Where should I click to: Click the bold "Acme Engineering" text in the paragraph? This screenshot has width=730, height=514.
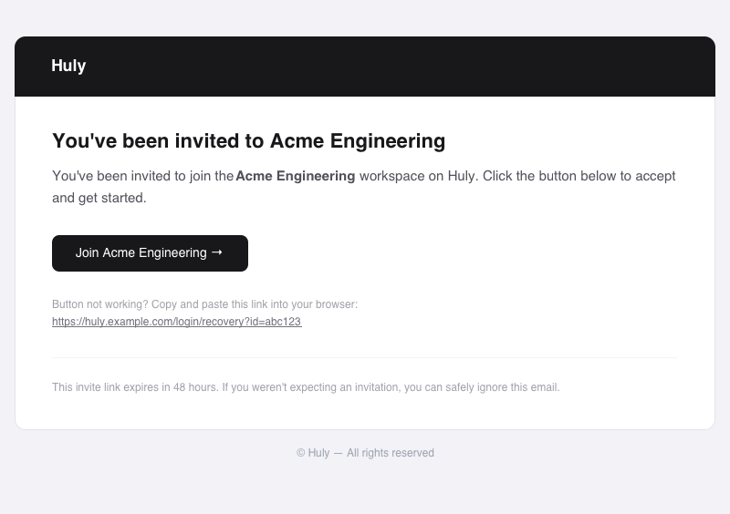[296, 176]
